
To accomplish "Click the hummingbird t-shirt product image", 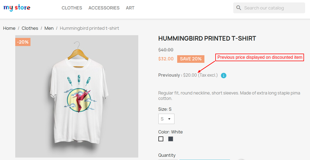I will click(77, 96).
